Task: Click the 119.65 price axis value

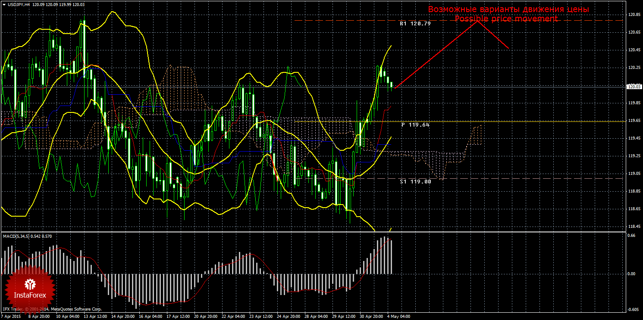Action: pos(634,121)
